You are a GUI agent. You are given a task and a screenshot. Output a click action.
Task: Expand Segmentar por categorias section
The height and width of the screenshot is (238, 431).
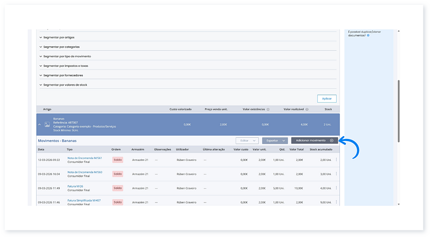61,47
